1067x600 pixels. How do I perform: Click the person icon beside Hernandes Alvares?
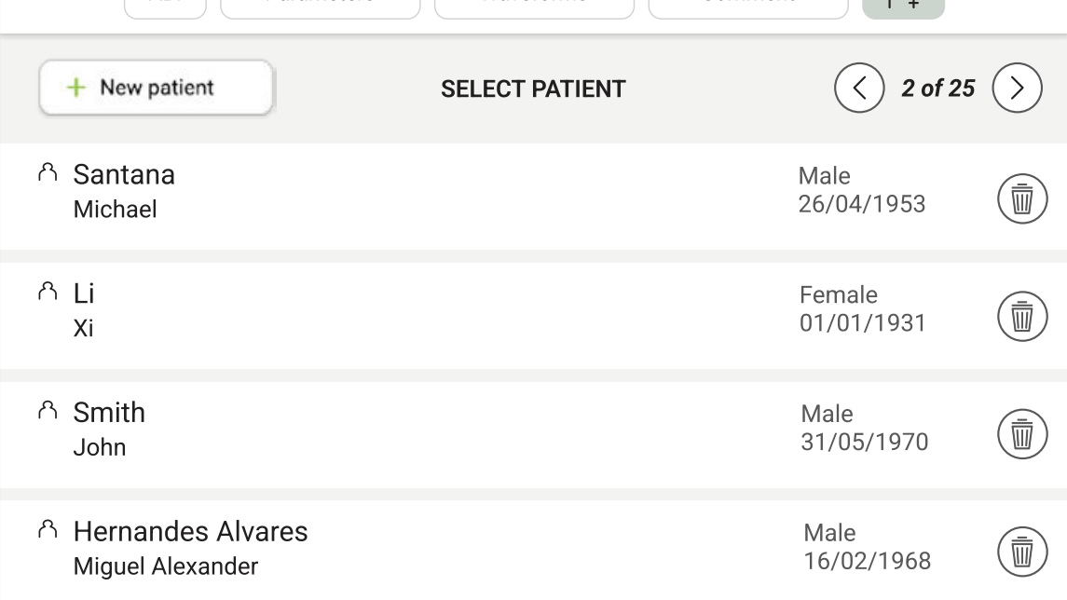46,529
